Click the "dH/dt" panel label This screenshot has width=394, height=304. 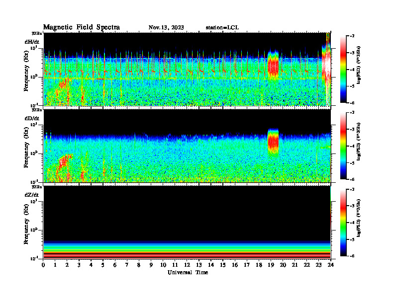32,42
